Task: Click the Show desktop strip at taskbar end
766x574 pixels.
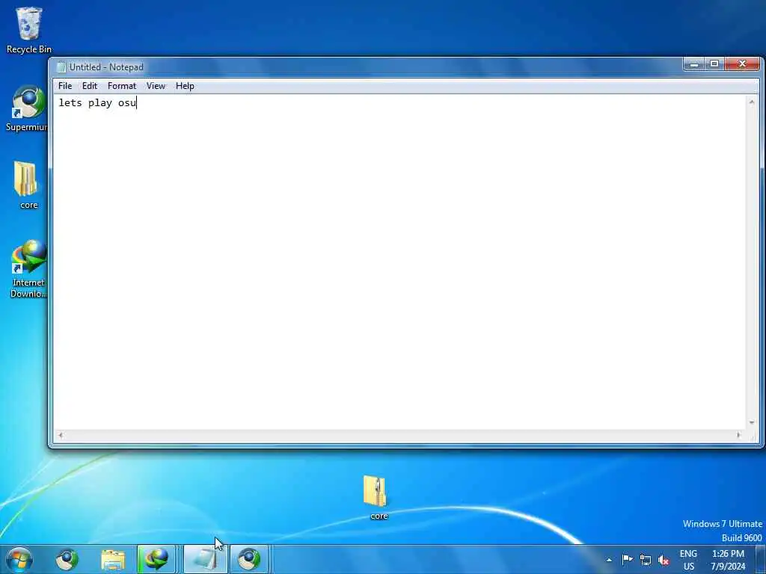Action: point(761,559)
